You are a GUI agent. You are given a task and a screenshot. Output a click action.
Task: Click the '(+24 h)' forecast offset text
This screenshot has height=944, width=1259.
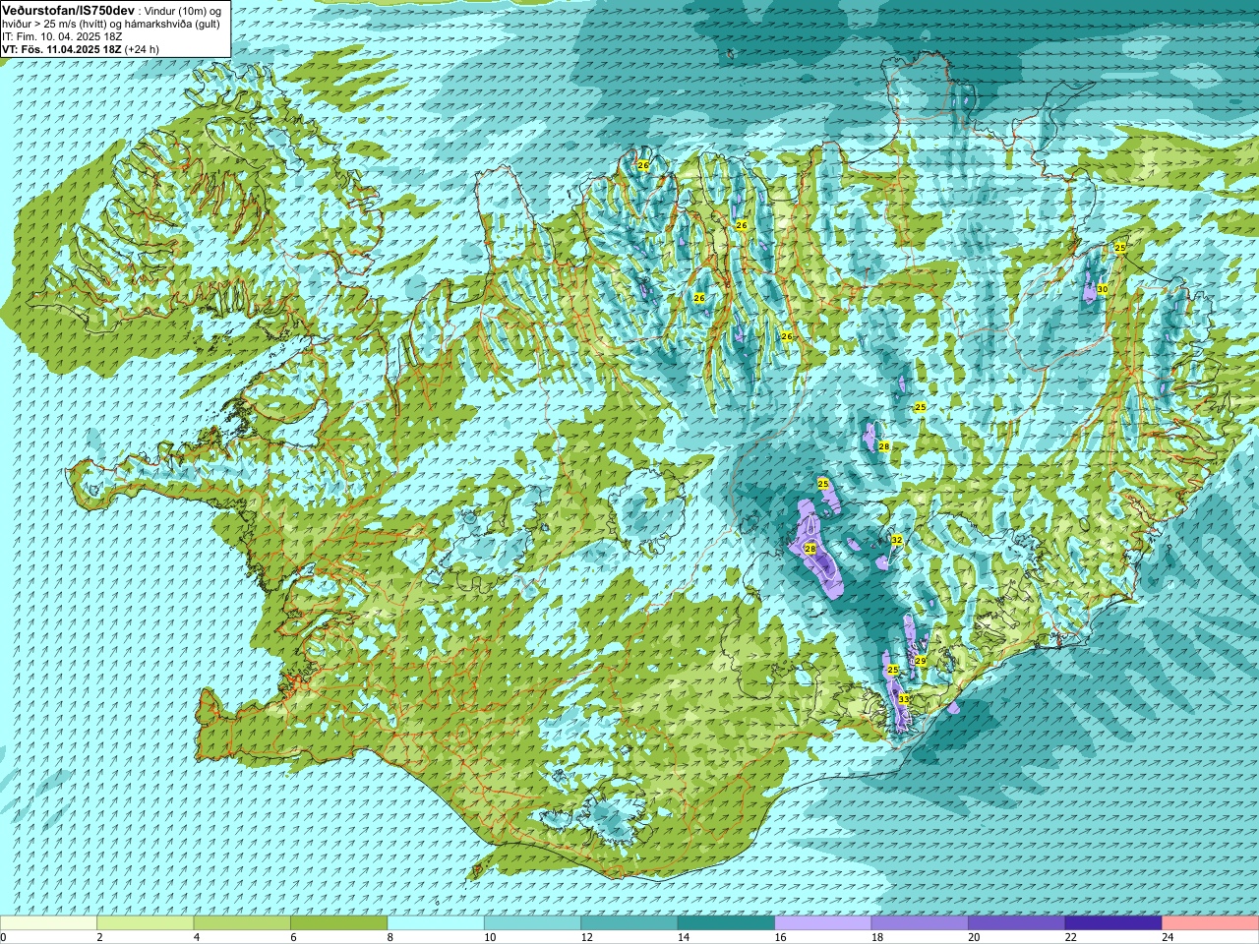coord(143,49)
